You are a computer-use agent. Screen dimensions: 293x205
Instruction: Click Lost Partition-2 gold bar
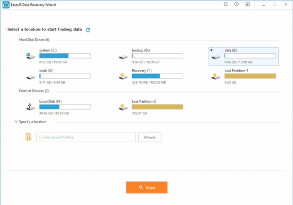(158, 107)
